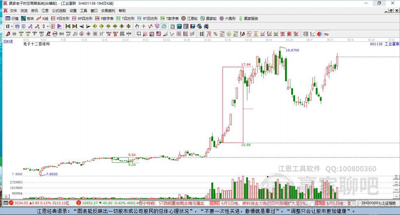Click the 19.8700 high price label
The height and width of the screenshot is (215, 400).
(x=292, y=50)
